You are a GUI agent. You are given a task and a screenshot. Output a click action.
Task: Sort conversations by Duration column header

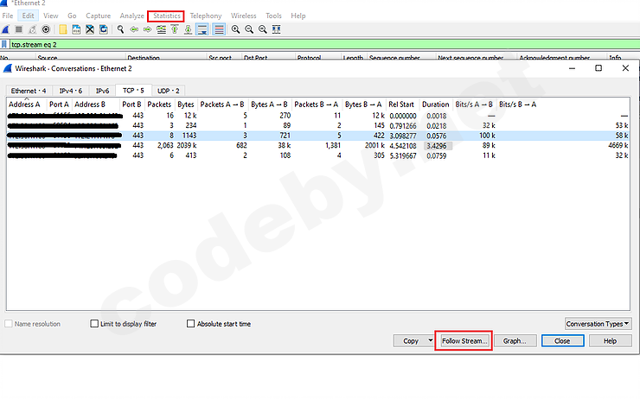pos(435,104)
